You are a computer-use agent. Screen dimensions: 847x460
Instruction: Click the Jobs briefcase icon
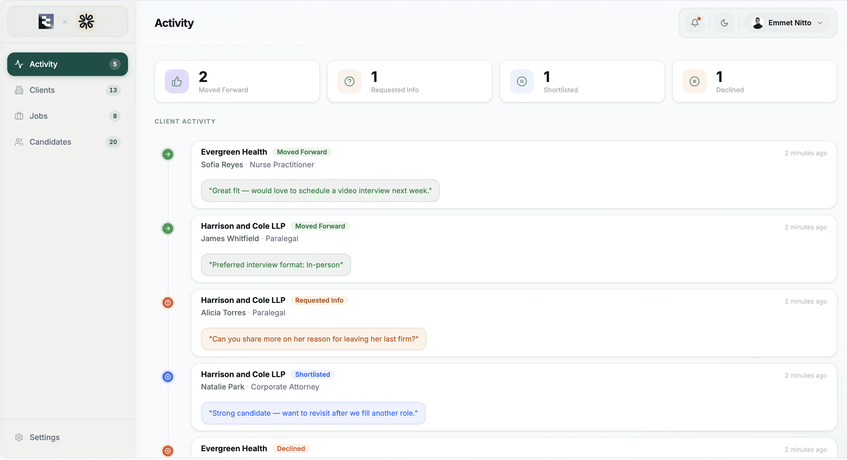pyautogui.click(x=19, y=116)
